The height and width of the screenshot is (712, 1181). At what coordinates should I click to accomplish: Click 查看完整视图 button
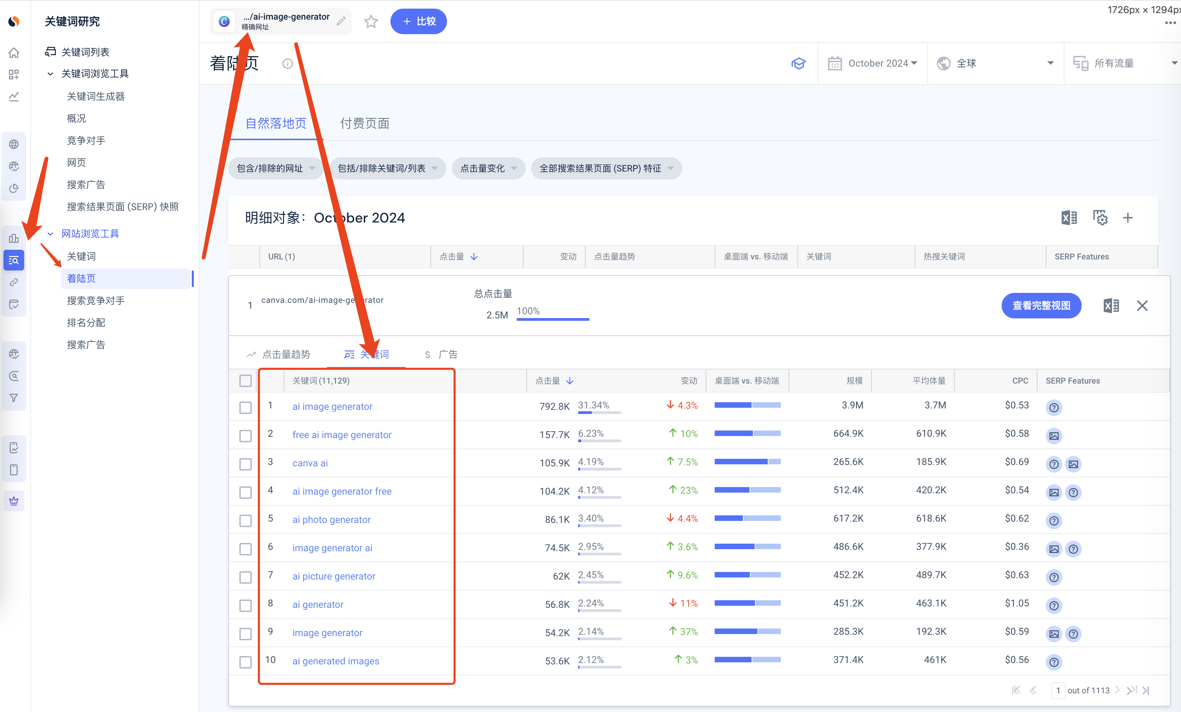[1041, 305]
